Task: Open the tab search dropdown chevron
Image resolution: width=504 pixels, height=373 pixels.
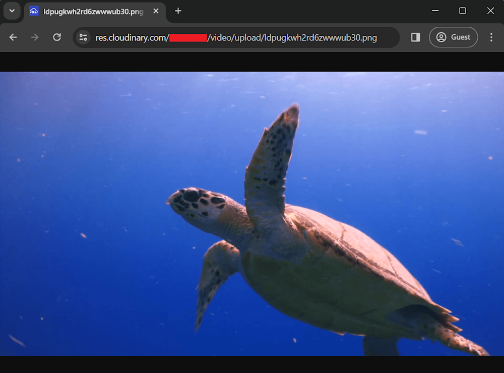Action: 12,11
